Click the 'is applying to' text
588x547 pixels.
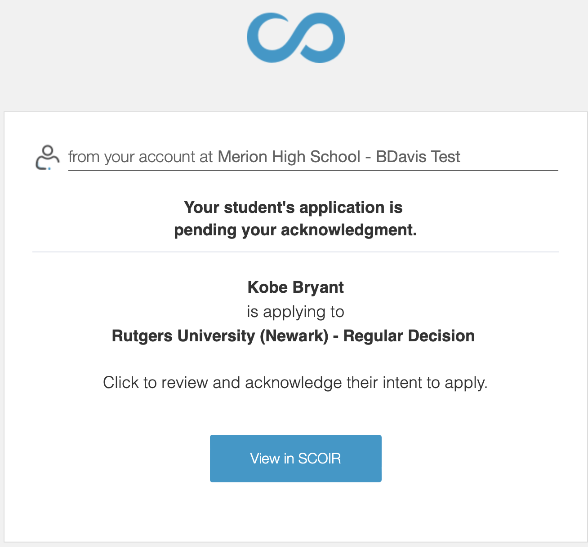point(295,312)
